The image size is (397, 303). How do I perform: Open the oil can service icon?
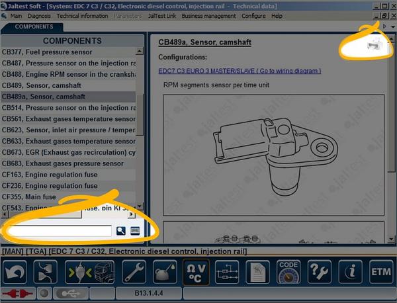[x=165, y=272]
